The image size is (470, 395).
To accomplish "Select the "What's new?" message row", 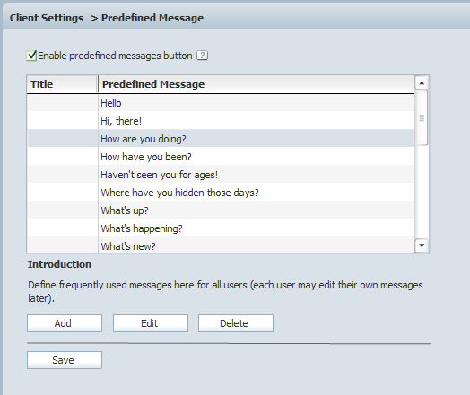I will (x=221, y=245).
